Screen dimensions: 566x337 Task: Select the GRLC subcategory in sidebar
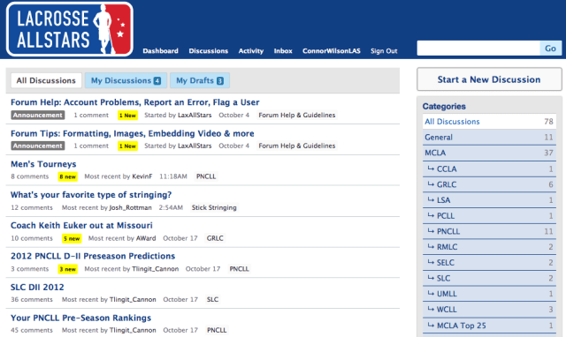point(489,184)
